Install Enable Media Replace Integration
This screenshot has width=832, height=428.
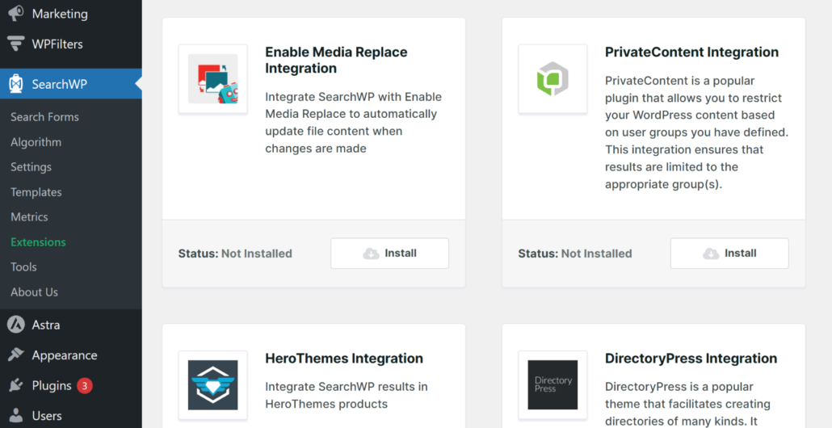[389, 254]
